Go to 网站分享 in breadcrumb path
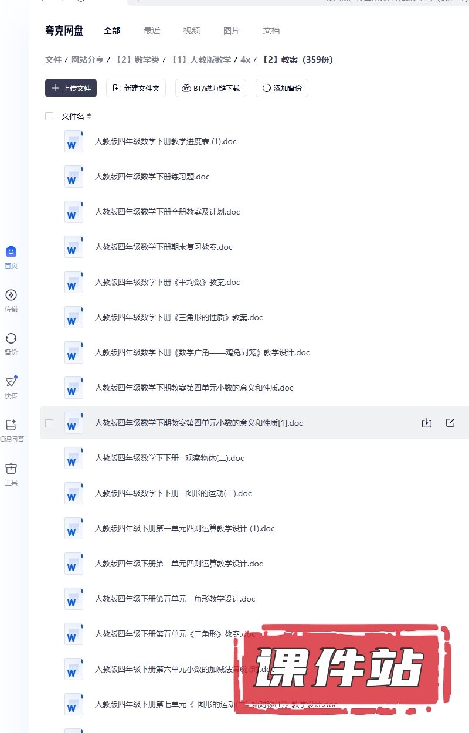 tap(87, 60)
